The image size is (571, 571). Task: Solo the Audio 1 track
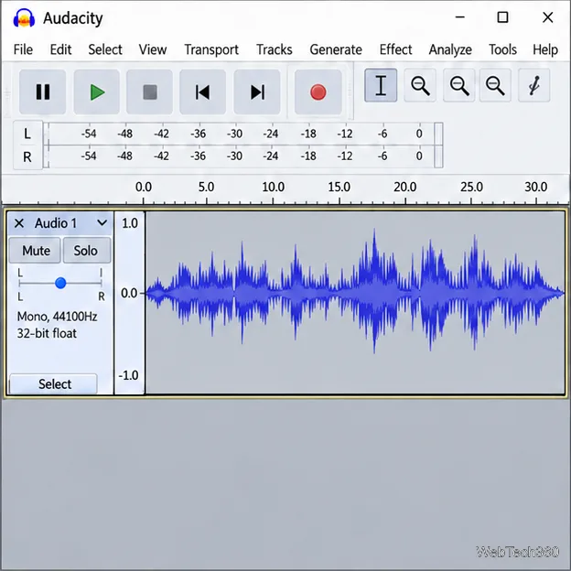(x=87, y=250)
